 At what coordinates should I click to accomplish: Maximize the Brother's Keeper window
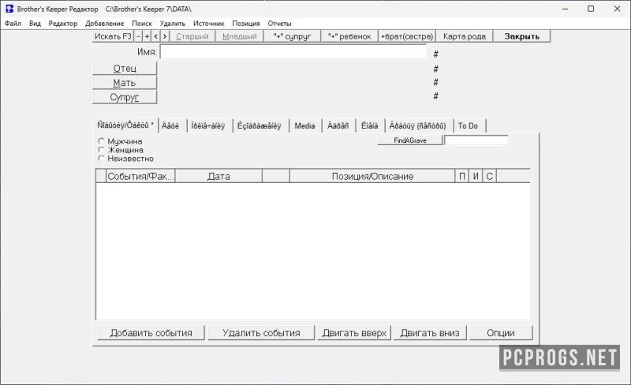(591, 9)
